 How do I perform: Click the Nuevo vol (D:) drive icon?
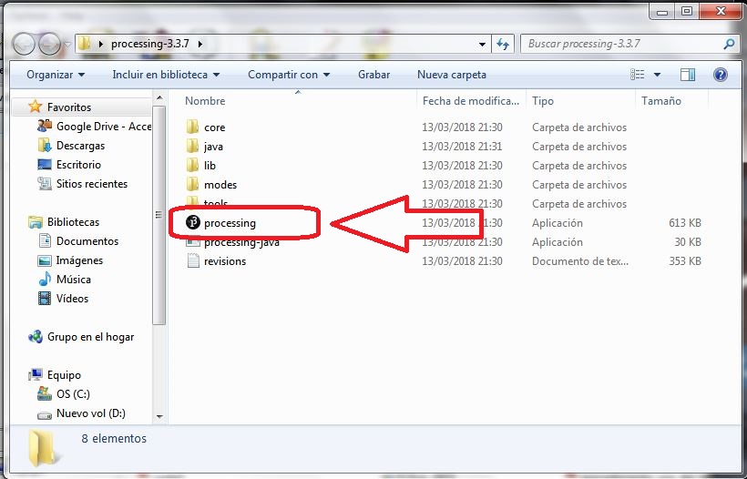click(x=45, y=414)
